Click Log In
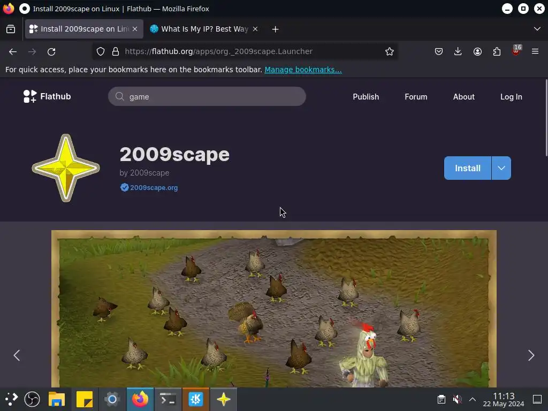Screen dimensions: 548x411 pos(511,97)
